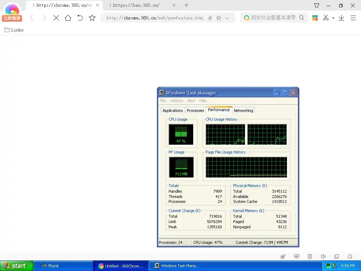
Task: Click the PF Usage 713 MB gauge
Action: (x=181, y=167)
